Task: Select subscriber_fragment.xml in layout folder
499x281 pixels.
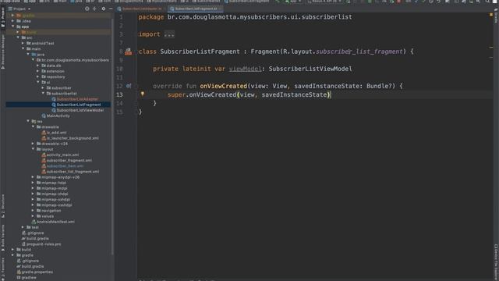Action: point(69,160)
